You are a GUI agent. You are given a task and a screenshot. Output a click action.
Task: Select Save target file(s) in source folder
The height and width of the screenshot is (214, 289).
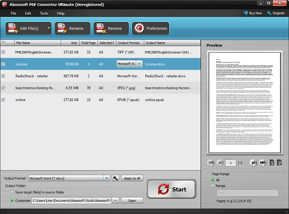click(12, 192)
